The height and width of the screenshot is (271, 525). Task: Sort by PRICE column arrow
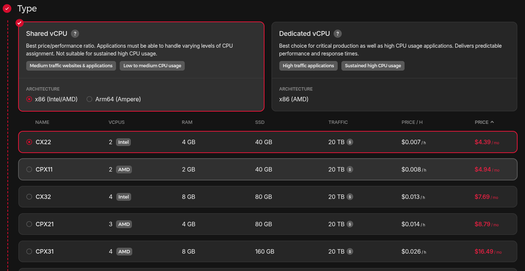(x=492, y=122)
